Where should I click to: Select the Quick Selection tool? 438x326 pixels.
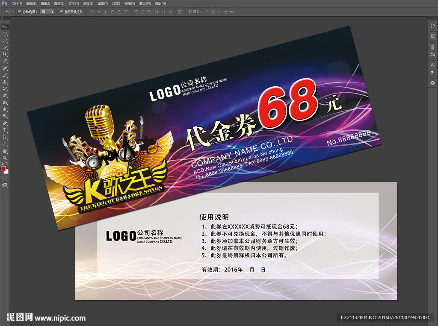point(5,47)
